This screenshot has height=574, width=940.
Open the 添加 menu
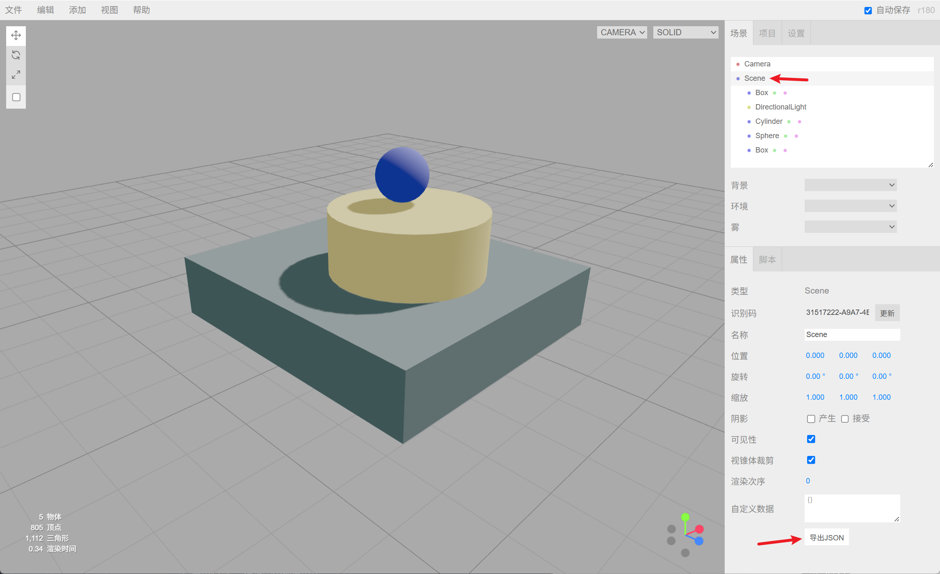[x=77, y=10]
